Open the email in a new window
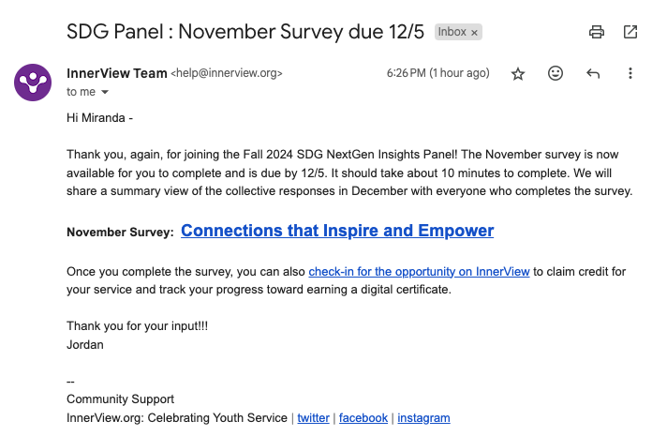Image resolution: width=652 pixels, height=436 pixels. (630, 32)
